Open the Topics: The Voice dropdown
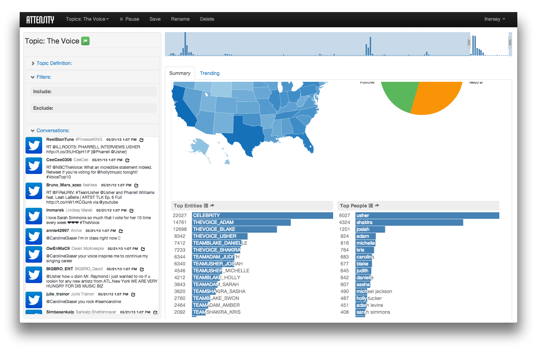Image resolution: width=537 pixels, height=350 pixels. point(87,19)
